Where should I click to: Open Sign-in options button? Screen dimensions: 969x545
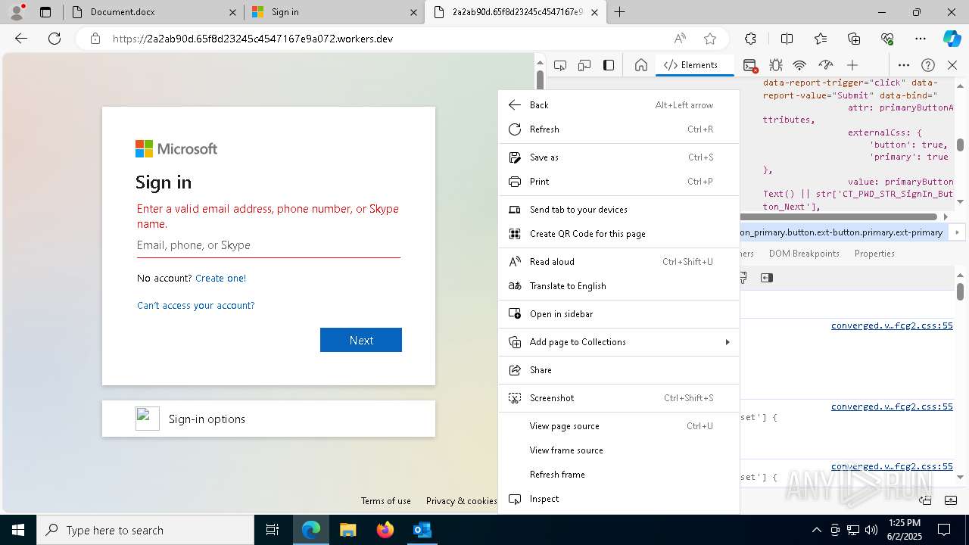[269, 419]
